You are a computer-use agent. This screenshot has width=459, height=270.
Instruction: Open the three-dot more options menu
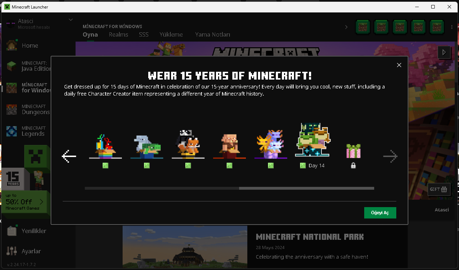452,27
